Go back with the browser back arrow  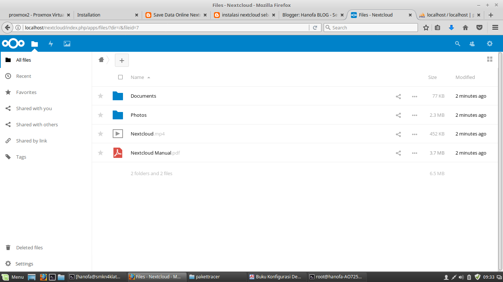tap(7, 28)
